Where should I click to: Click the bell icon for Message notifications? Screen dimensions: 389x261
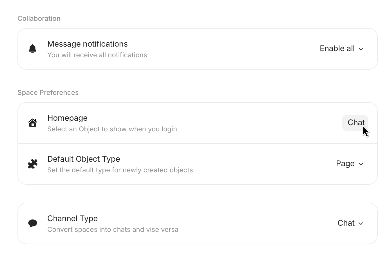click(x=33, y=49)
